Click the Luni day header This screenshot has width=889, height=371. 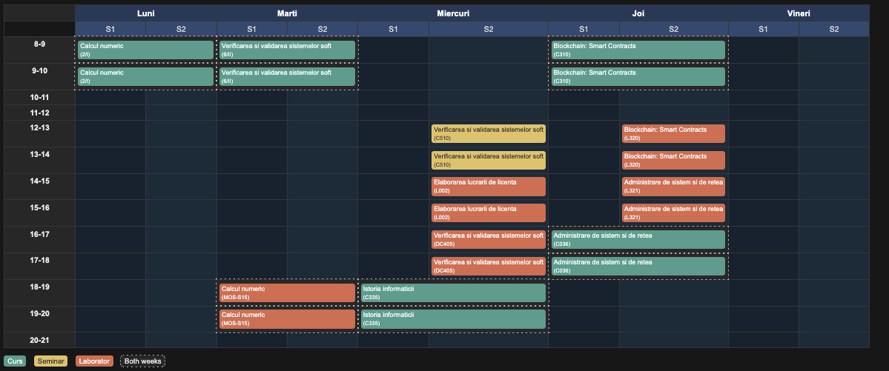coord(146,13)
